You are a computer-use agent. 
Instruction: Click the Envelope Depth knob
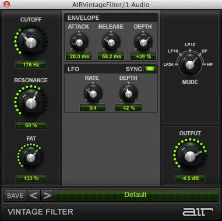coord(143,42)
